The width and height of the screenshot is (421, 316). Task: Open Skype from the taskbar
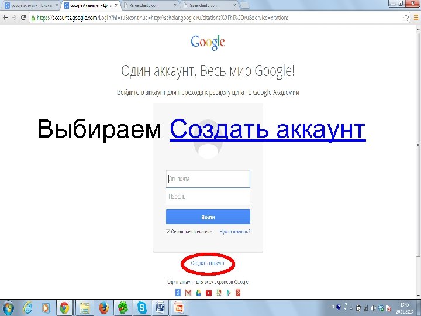(x=142, y=308)
